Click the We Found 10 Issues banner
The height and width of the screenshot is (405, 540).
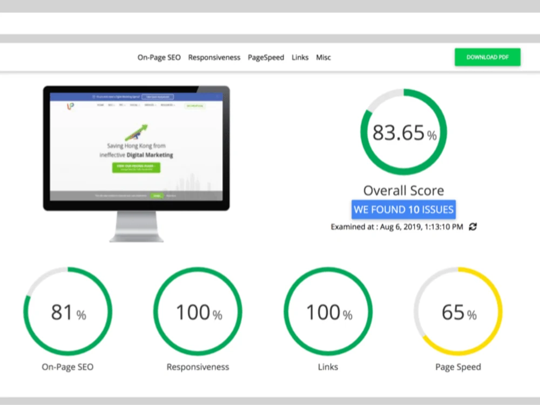click(x=403, y=210)
